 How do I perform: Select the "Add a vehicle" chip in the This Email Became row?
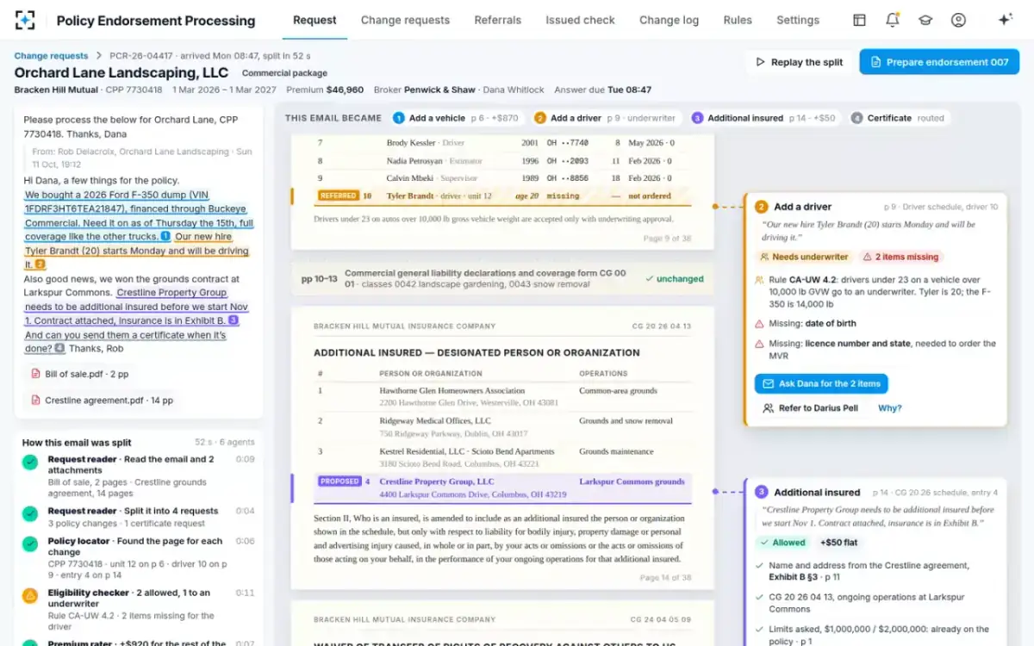click(455, 118)
